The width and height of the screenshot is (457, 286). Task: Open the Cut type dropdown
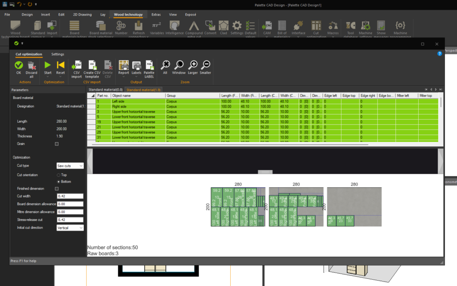coord(70,166)
